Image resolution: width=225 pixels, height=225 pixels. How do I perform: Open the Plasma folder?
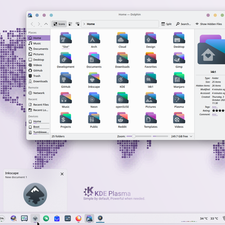[179, 98]
